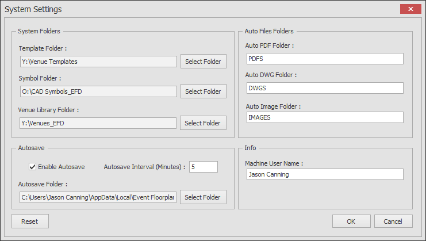The image size is (426, 241).
Task: Confirm settings with the OK button
Action: 351,221
